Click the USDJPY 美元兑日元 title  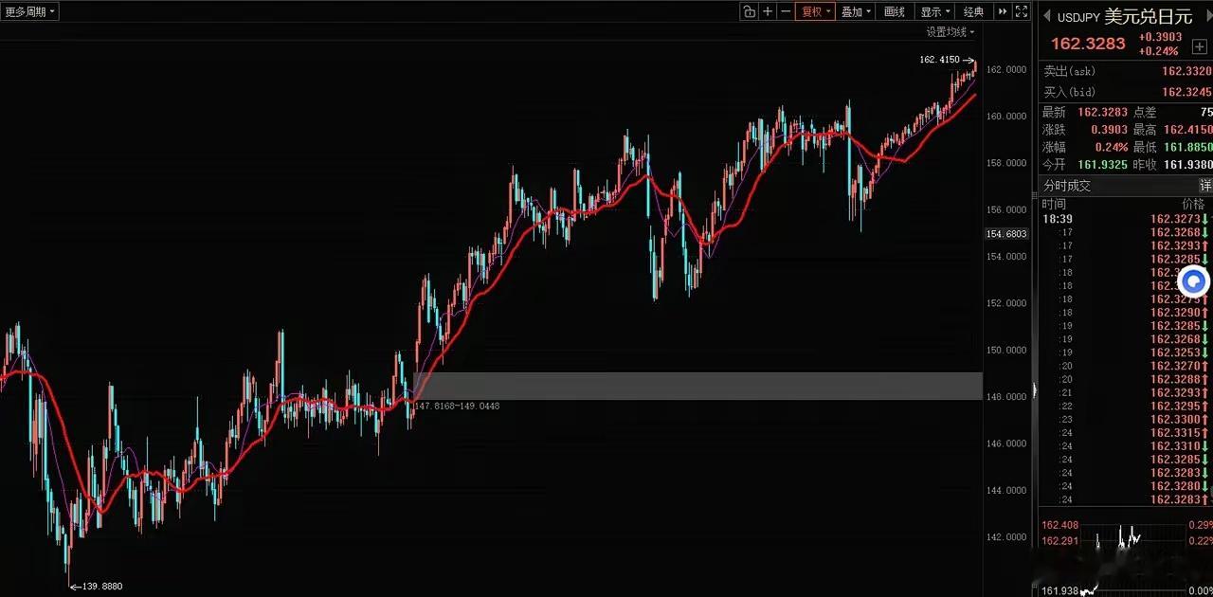tap(1125, 17)
